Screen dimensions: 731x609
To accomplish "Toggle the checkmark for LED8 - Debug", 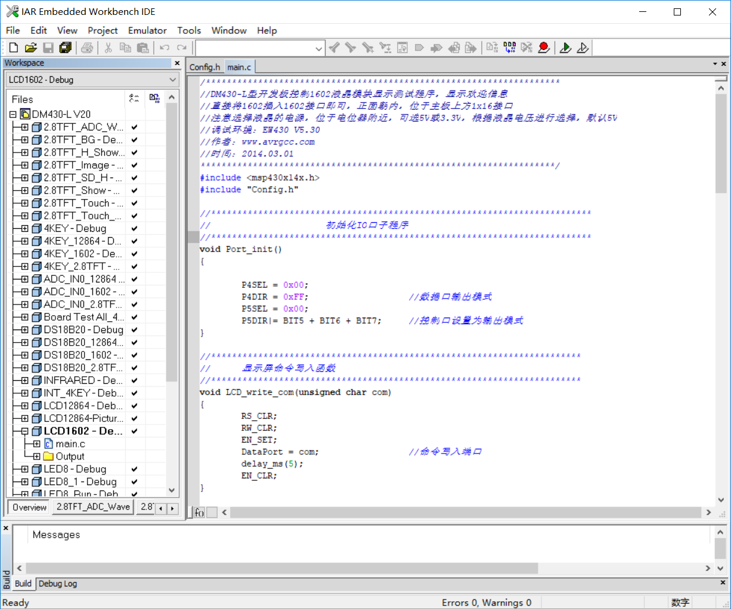I will click(135, 470).
